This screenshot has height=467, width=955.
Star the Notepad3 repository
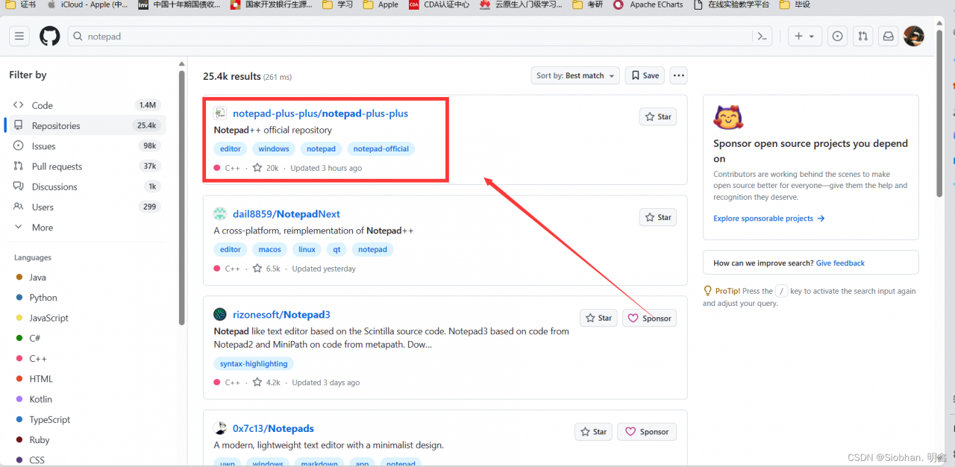[598, 318]
